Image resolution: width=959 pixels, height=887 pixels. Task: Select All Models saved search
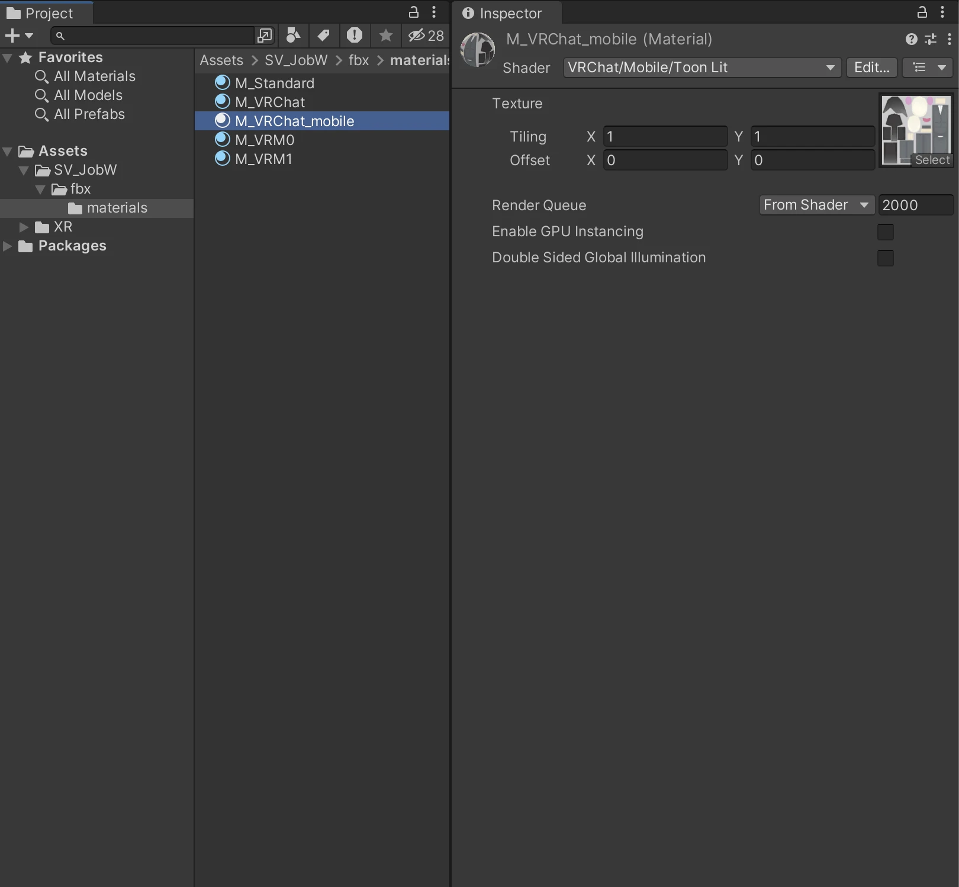88,95
